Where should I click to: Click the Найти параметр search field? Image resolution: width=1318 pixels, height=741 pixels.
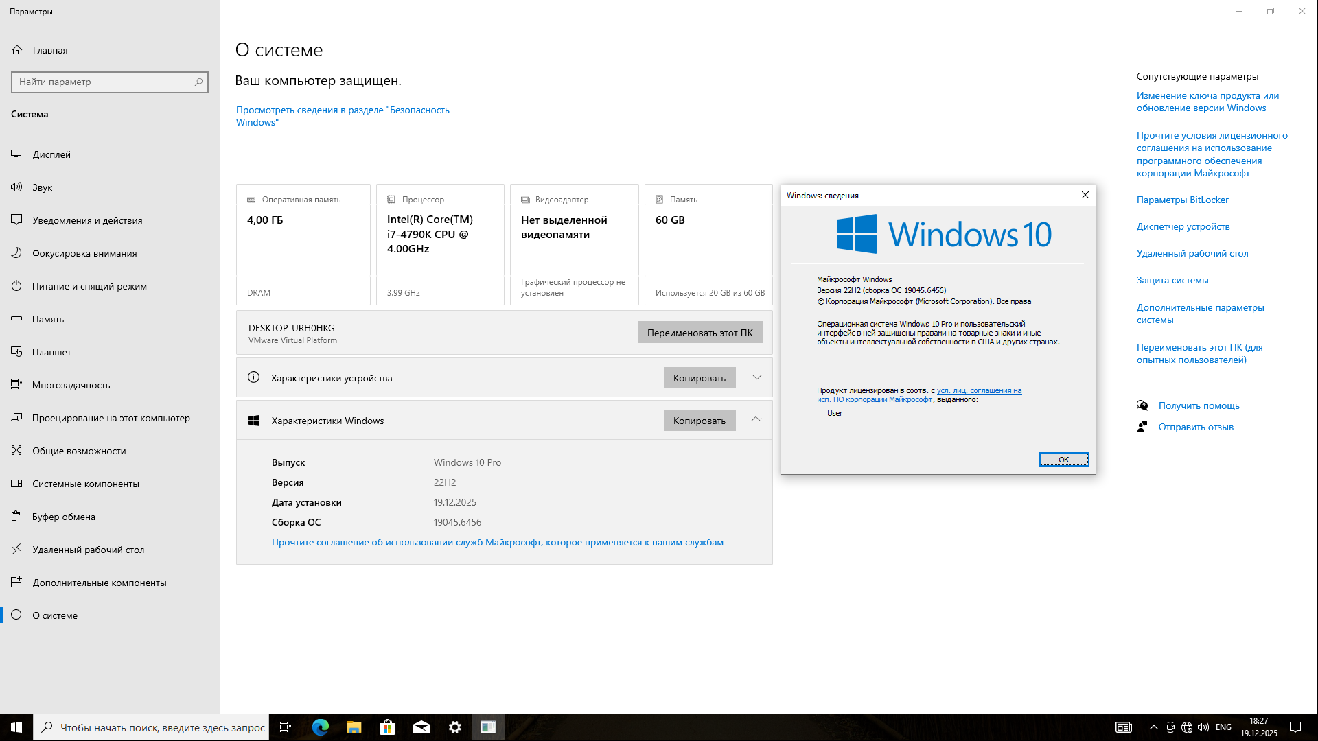click(x=110, y=82)
